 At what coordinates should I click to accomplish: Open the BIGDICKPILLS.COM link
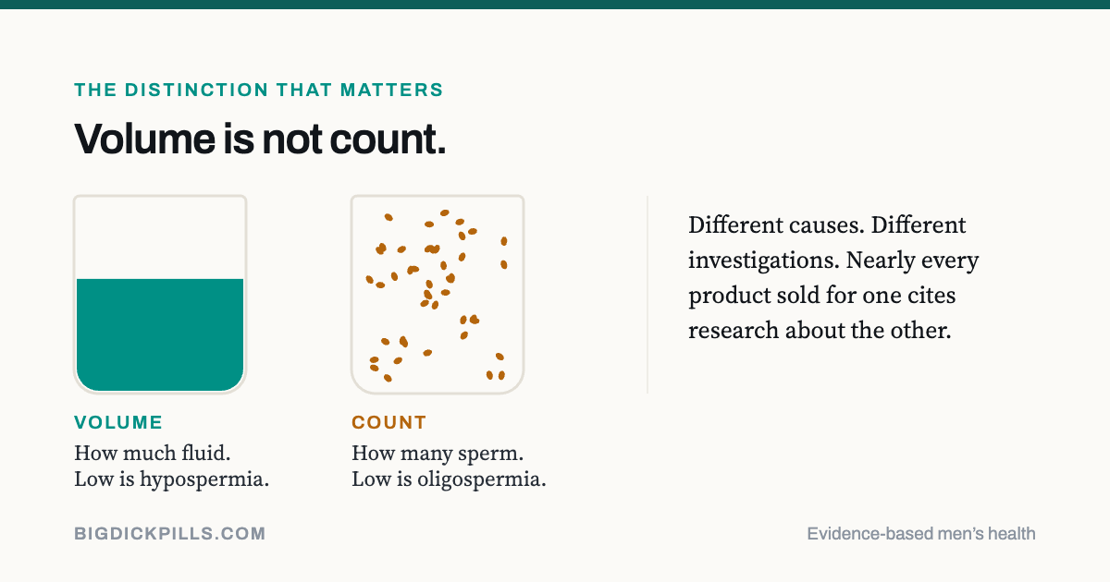click(x=170, y=533)
